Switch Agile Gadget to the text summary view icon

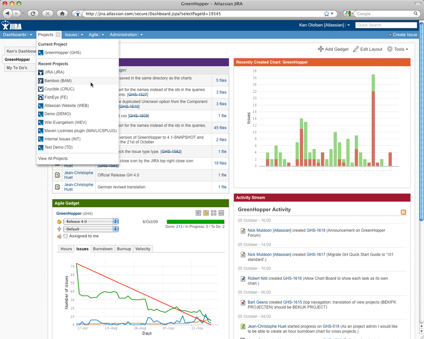click(198, 213)
